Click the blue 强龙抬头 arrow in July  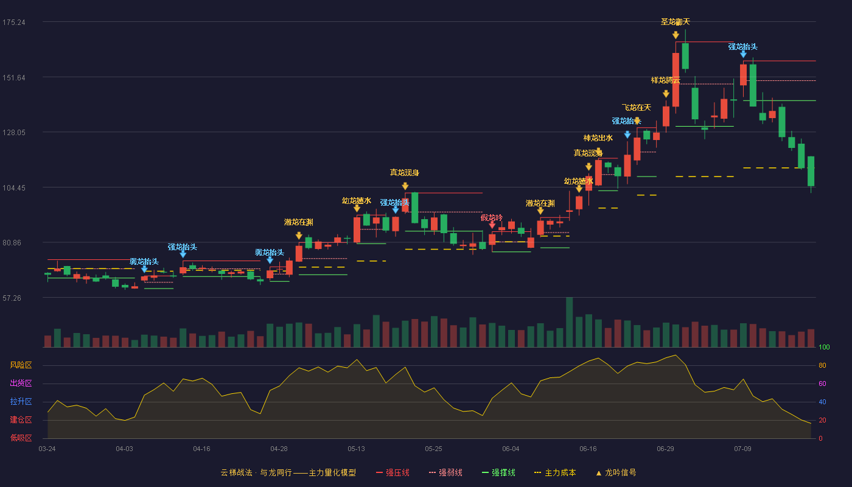(743, 54)
